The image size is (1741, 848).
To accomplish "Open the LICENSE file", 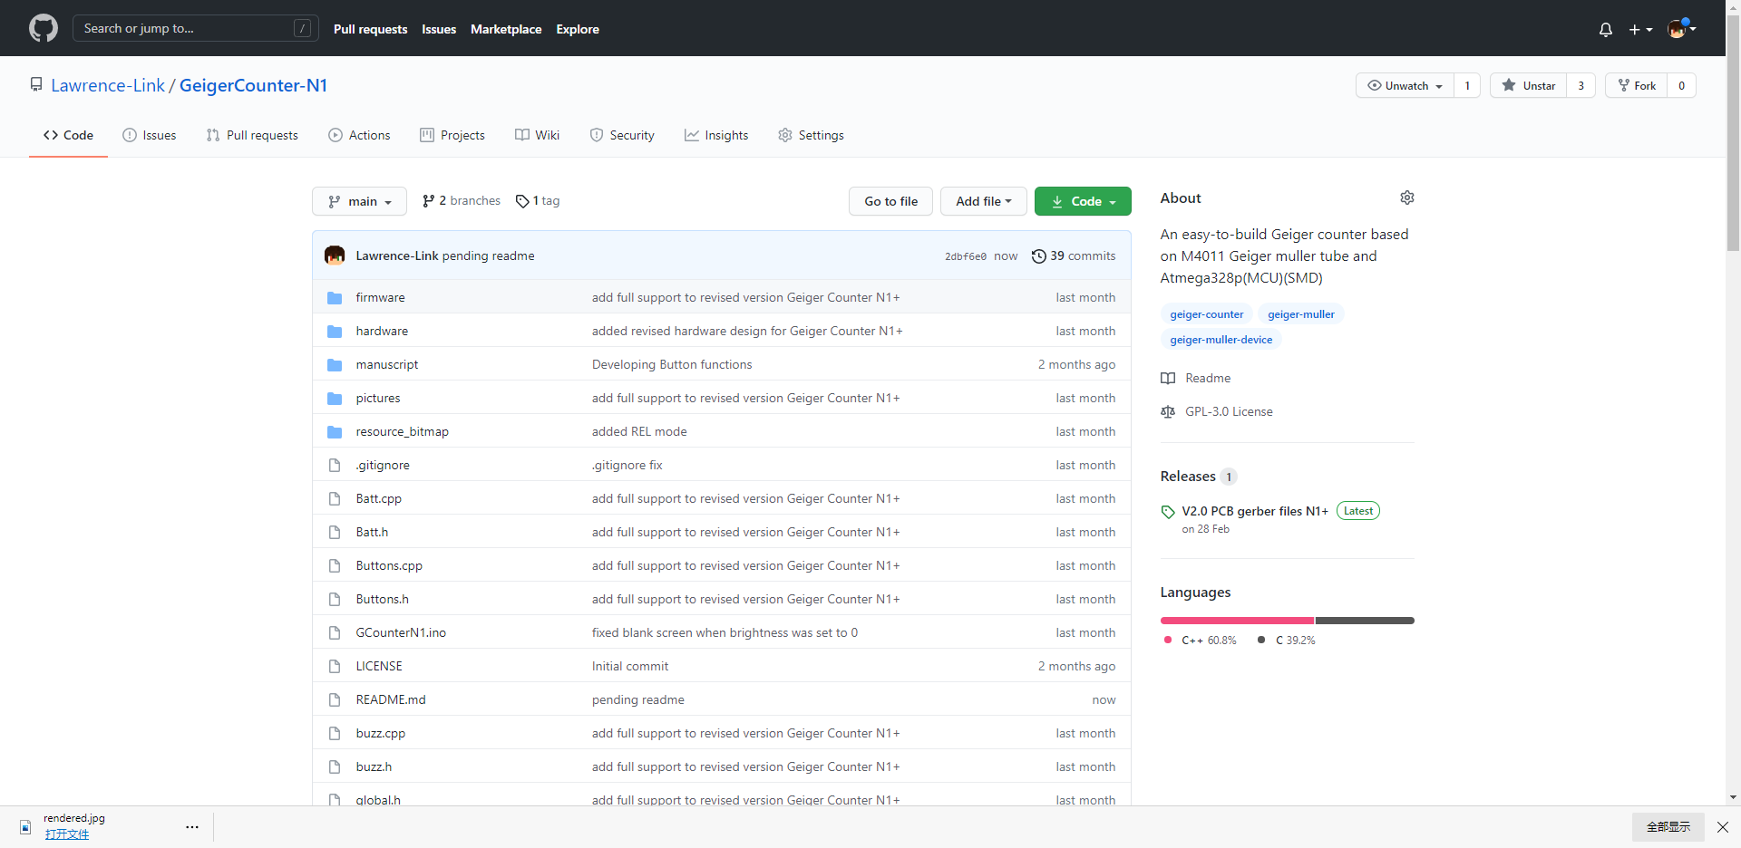I will pyautogui.click(x=379, y=666).
